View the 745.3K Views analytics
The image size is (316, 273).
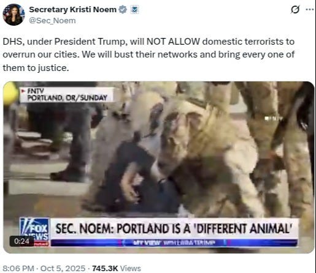(x=117, y=268)
